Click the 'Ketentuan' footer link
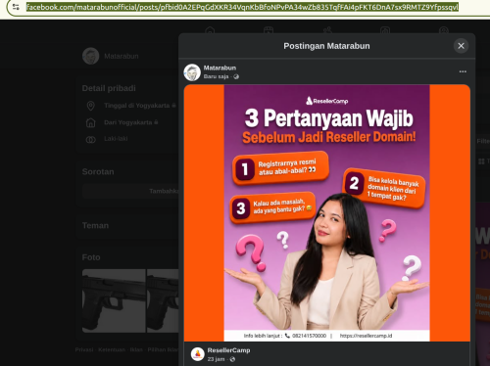This screenshot has height=366, width=490. [x=112, y=349]
